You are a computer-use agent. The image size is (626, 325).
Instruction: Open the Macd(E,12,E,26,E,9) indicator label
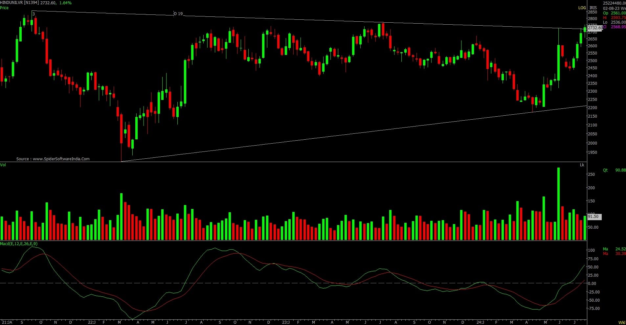(19, 244)
